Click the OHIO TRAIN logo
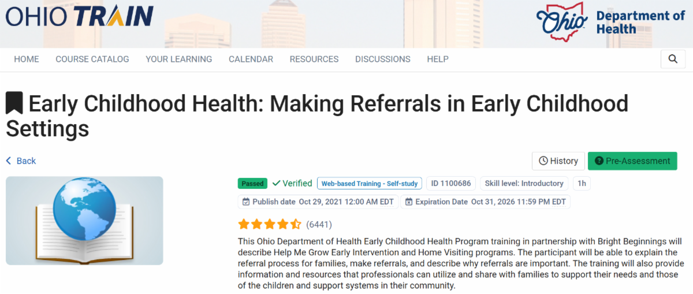The width and height of the screenshot is (693, 294). tap(80, 17)
